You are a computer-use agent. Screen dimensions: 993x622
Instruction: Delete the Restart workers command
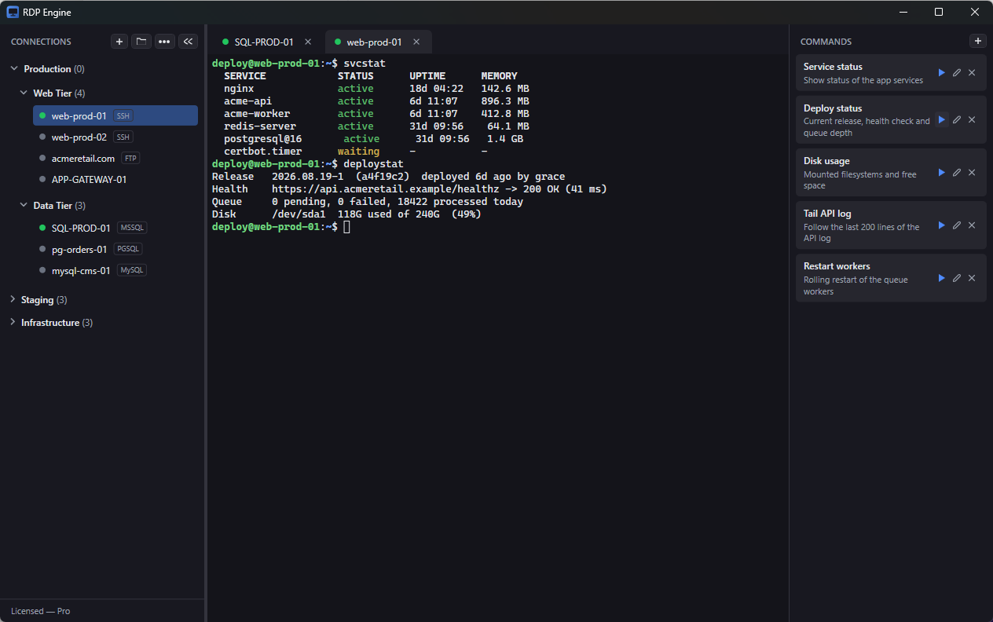click(972, 278)
